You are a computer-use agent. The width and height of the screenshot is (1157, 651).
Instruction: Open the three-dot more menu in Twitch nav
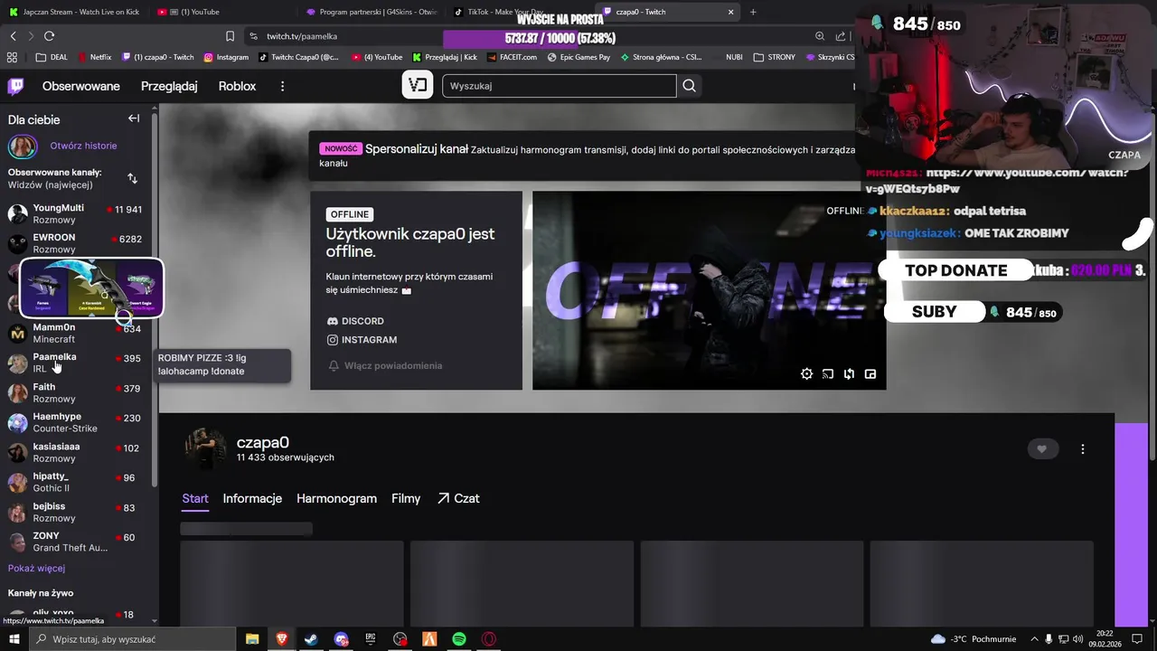[282, 86]
